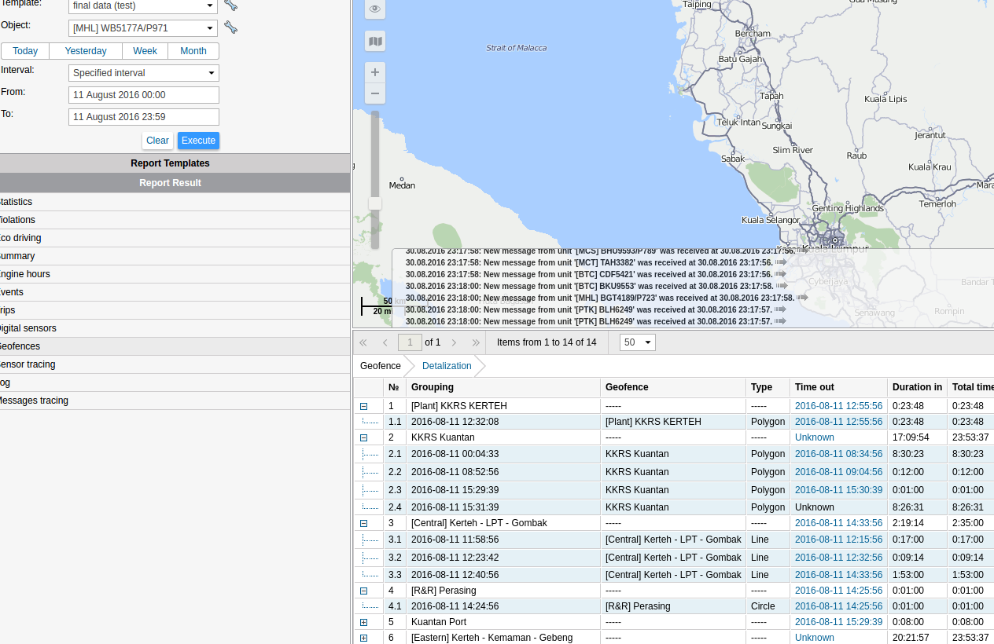Switch to the Detalization tab
The width and height of the screenshot is (994, 644).
(446, 366)
